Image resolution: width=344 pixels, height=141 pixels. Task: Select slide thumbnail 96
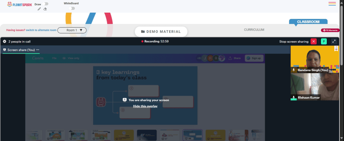(147, 135)
